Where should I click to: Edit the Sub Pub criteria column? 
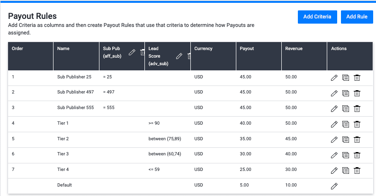point(132,52)
